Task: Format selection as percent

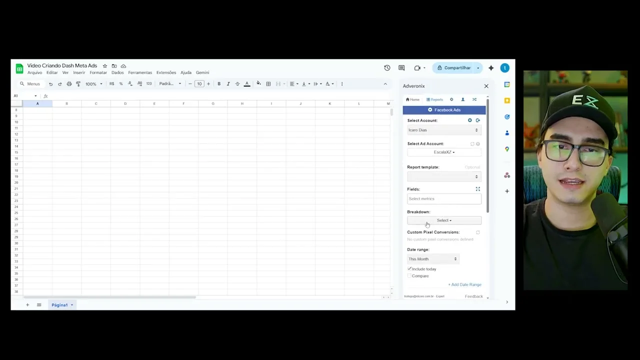Action: (x=120, y=84)
